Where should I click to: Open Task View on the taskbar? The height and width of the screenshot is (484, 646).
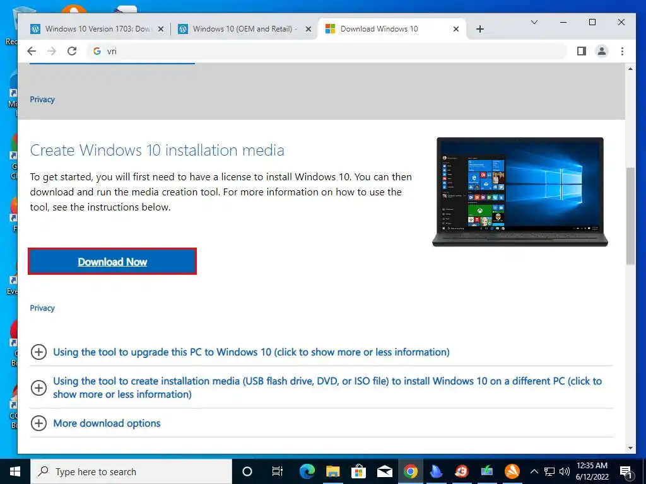[278, 471]
